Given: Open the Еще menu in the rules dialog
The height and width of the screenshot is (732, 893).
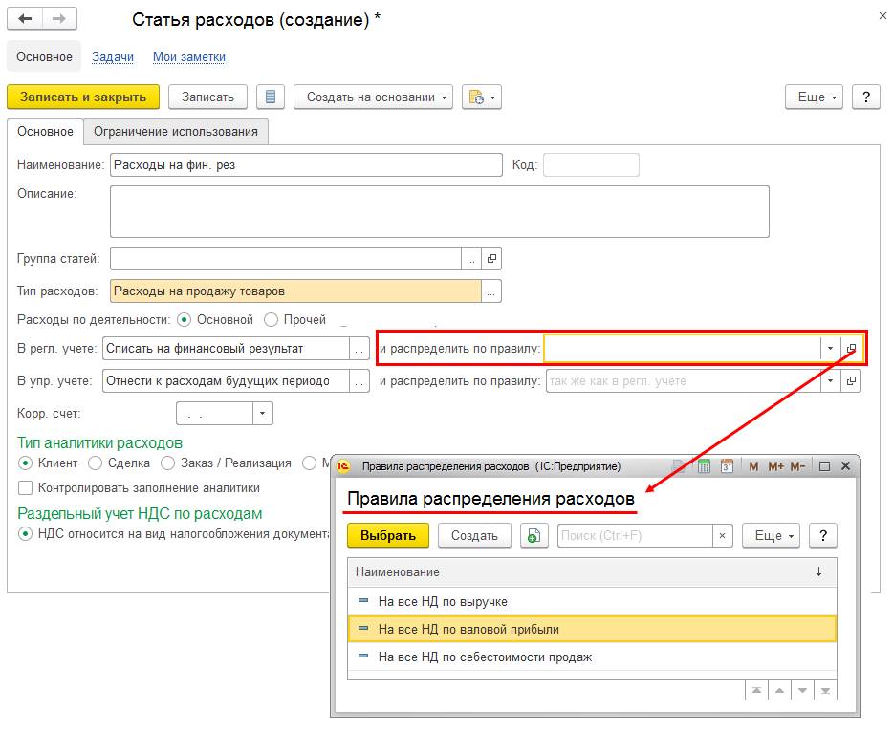Looking at the screenshot, I should tap(772, 536).
